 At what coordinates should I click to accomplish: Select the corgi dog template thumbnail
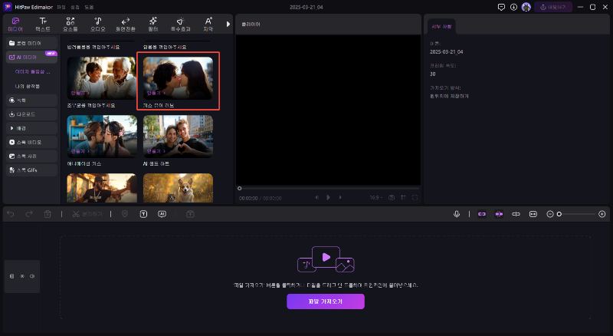[x=178, y=188]
